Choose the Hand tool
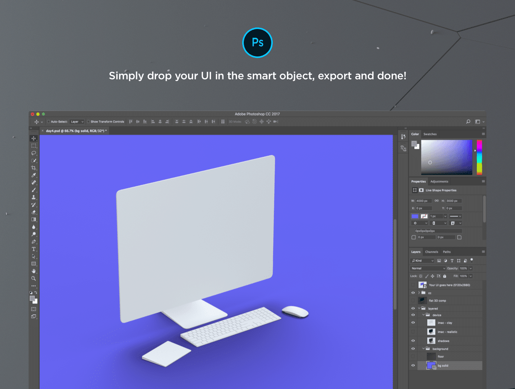This screenshot has height=389, width=515. (34, 271)
